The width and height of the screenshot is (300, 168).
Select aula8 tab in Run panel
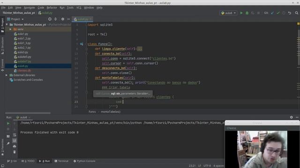coord(23,117)
